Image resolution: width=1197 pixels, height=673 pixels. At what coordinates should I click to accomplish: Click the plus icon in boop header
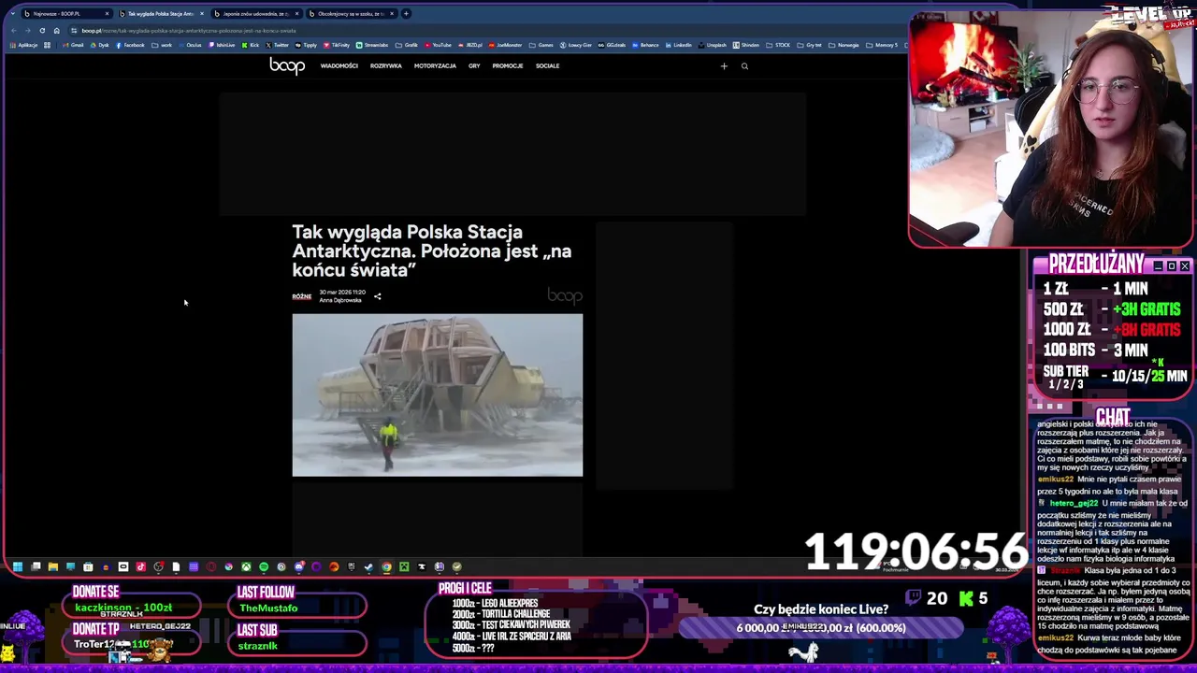(x=724, y=66)
